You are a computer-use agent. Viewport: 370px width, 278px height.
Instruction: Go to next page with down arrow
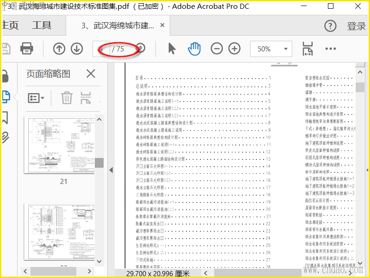77,49
